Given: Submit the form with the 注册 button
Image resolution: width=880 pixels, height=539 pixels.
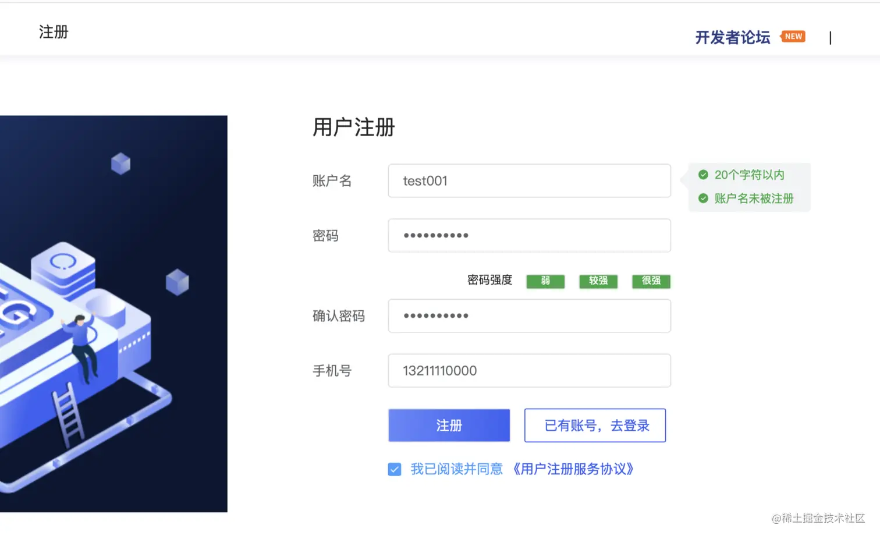Looking at the screenshot, I should [x=449, y=425].
